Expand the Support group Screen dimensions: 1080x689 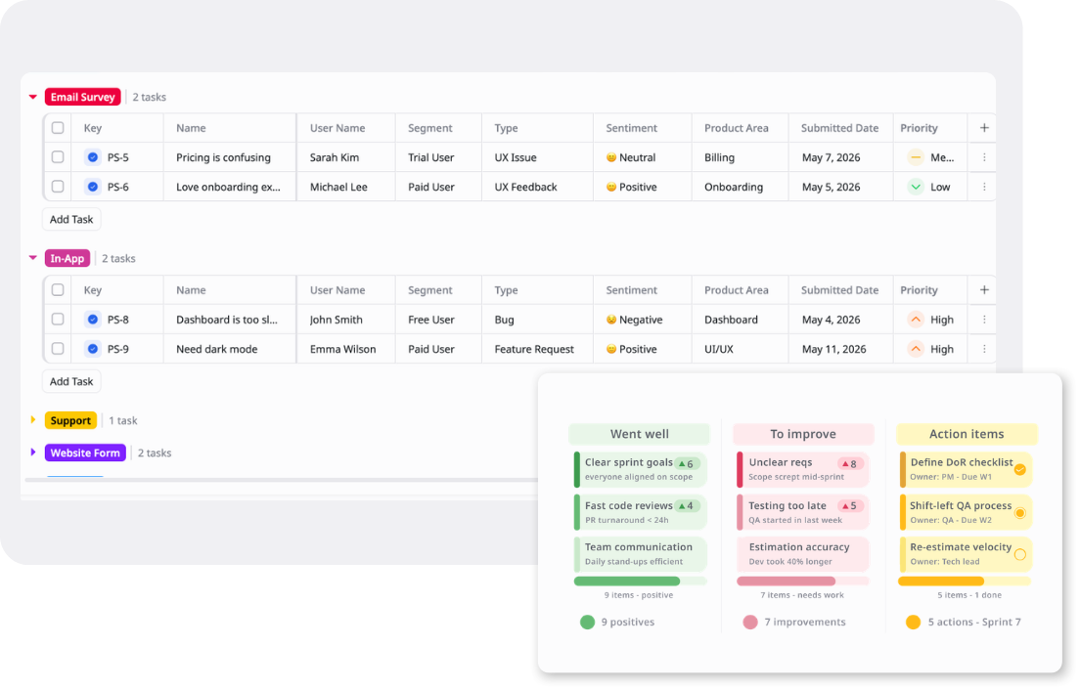click(33, 420)
